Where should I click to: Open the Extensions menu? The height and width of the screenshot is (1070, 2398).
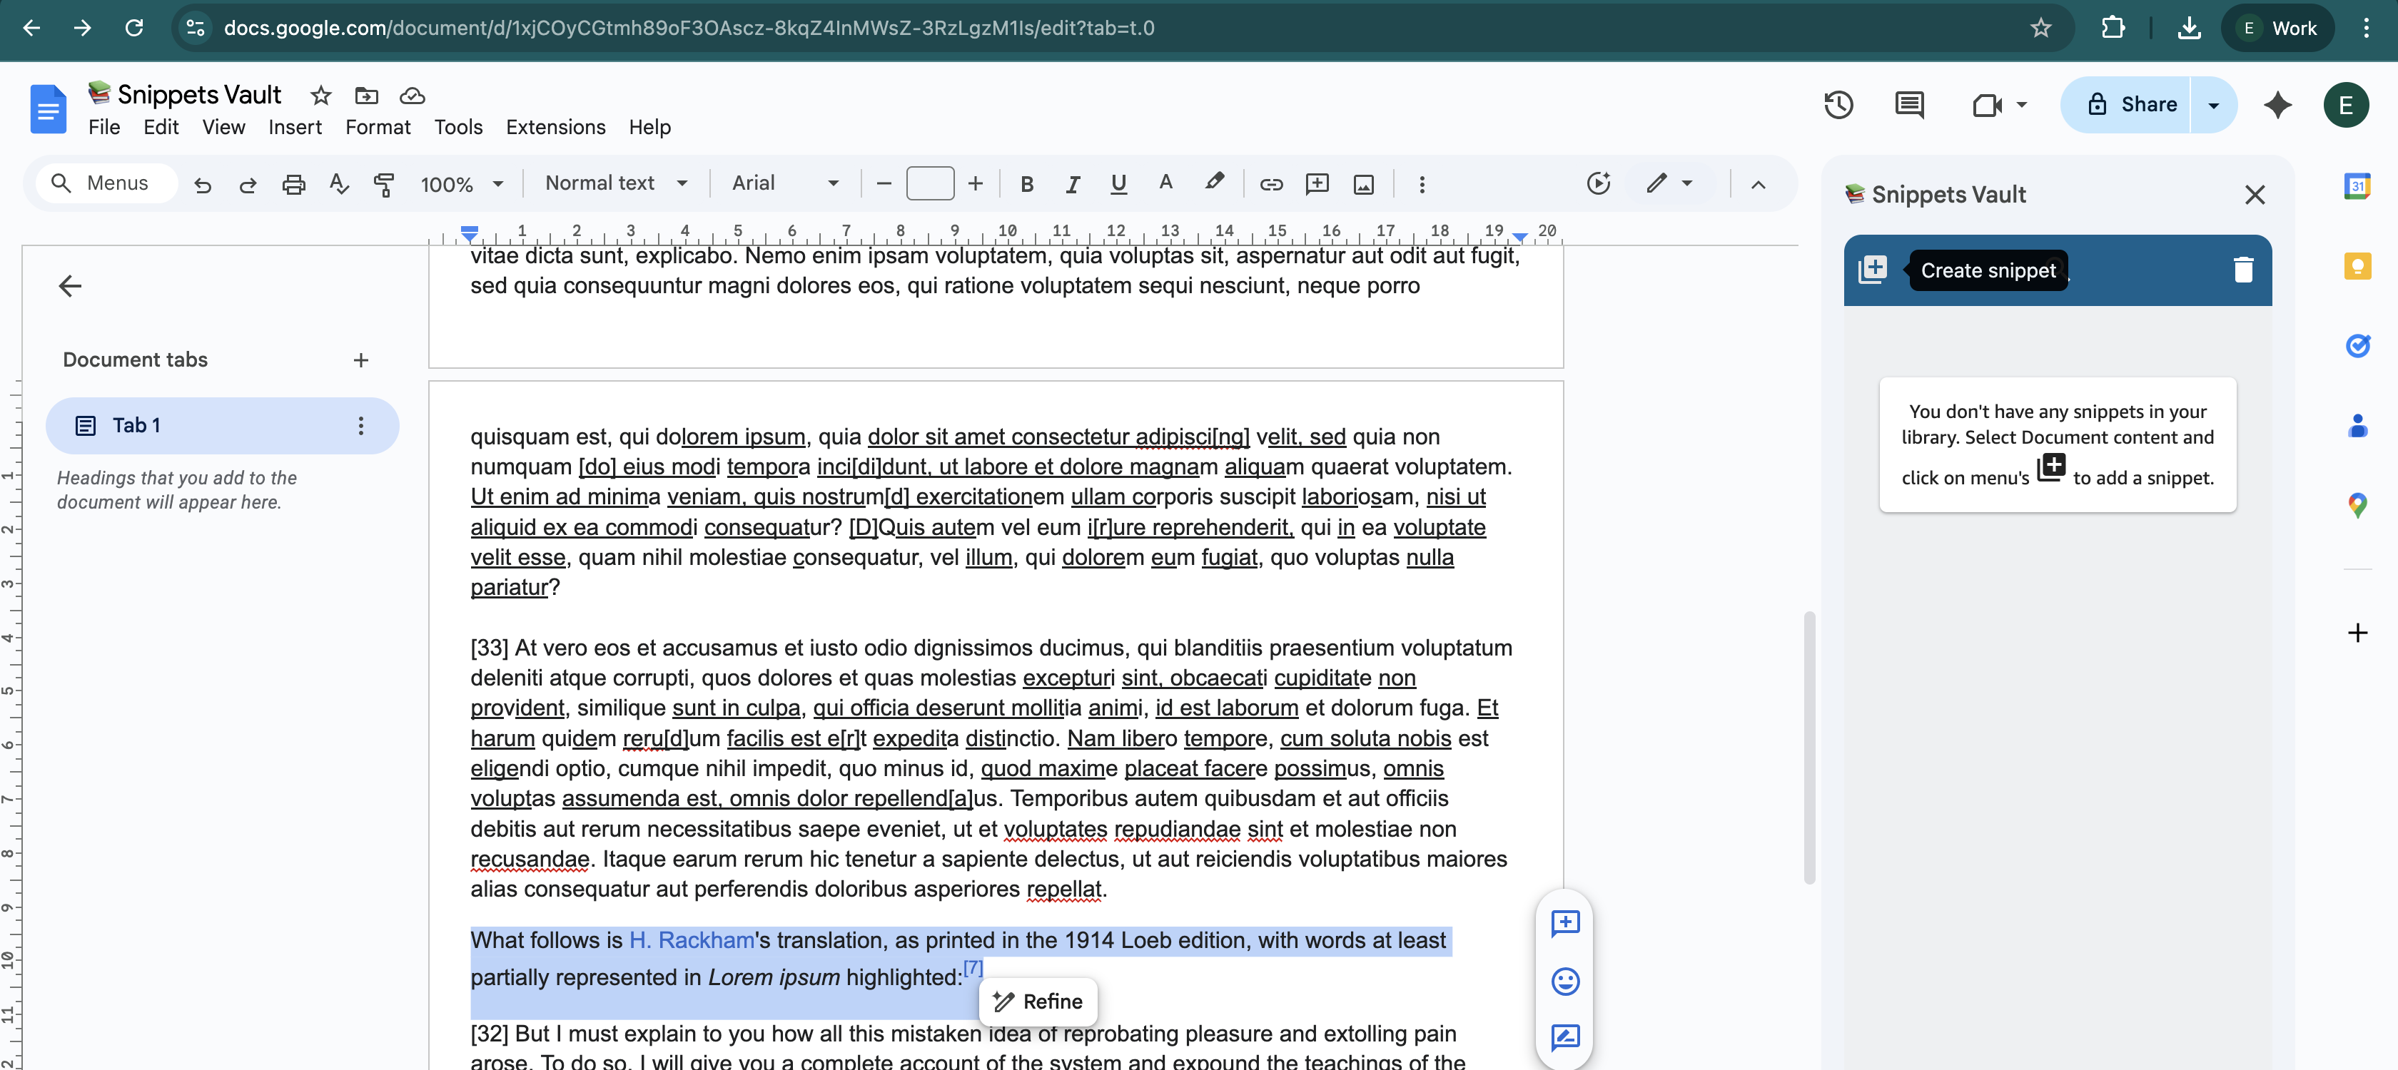click(555, 128)
